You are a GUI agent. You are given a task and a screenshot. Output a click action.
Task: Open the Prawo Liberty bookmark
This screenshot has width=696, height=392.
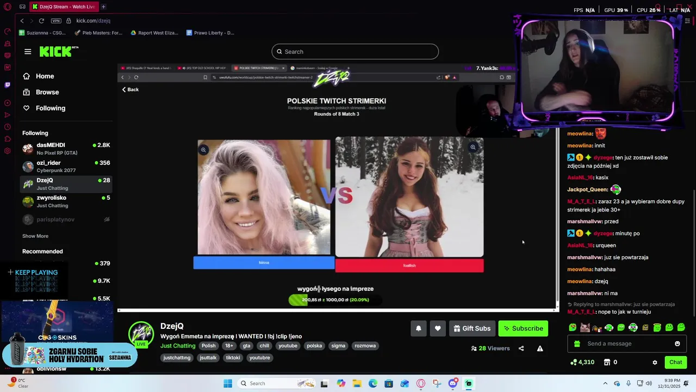click(210, 33)
